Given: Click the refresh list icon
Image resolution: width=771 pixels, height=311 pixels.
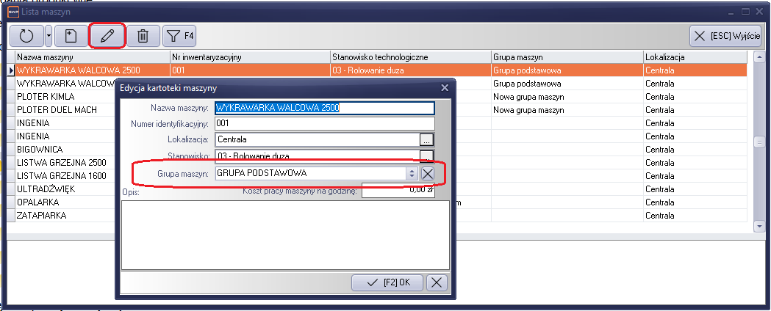Looking at the screenshot, I should (x=26, y=35).
